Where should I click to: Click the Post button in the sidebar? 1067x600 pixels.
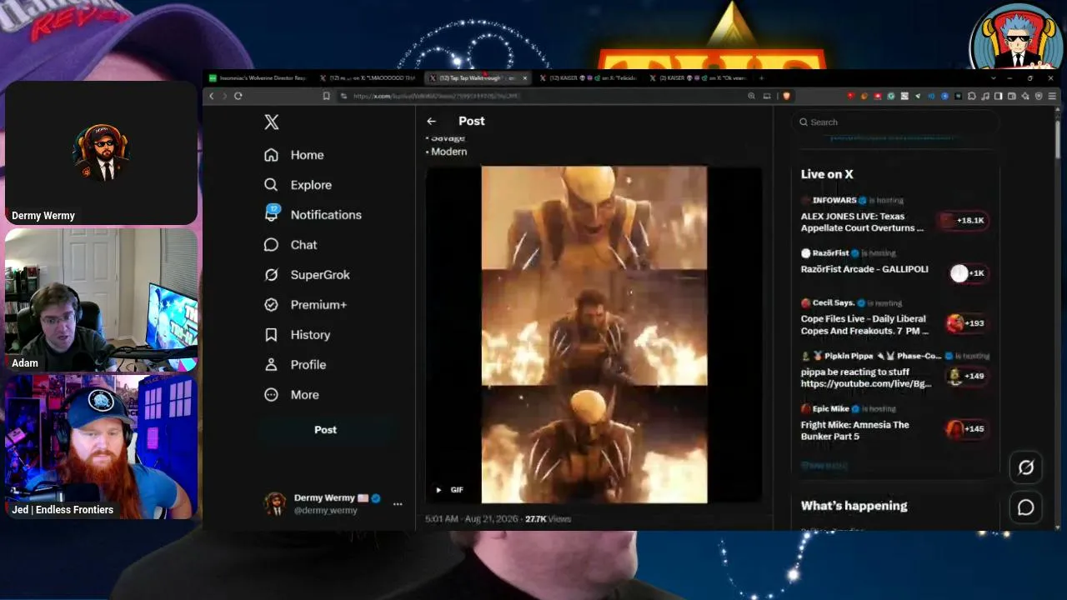click(325, 430)
